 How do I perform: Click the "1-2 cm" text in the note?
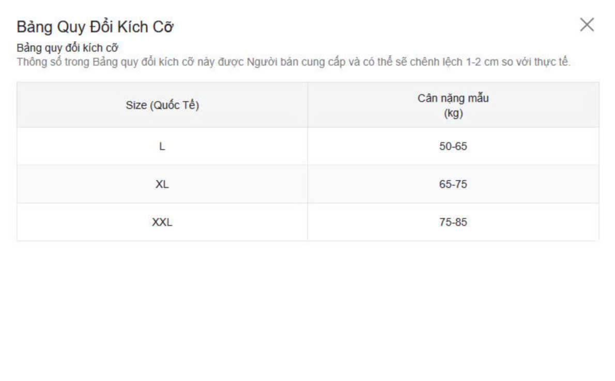pyautogui.click(x=482, y=62)
